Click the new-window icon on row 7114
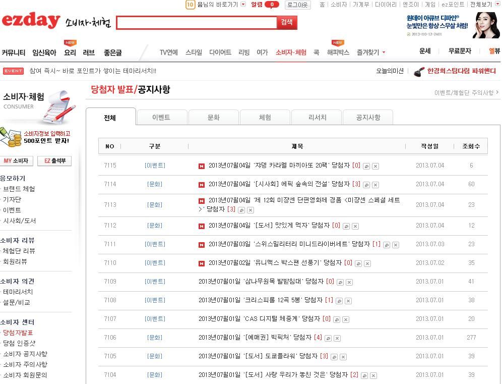The image size is (502, 384). pos(366,185)
